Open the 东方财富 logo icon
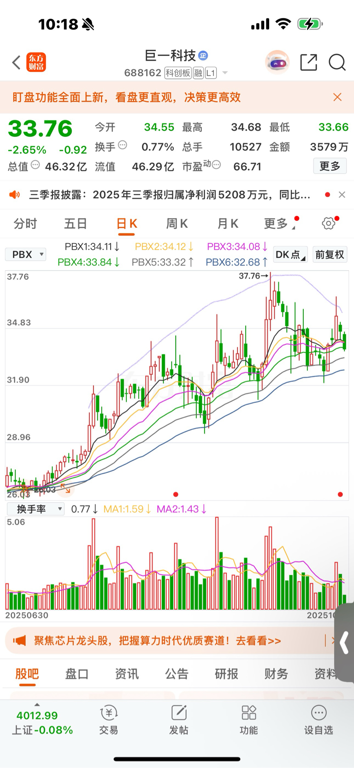The image size is (354, 768). (x=36, y=62)
